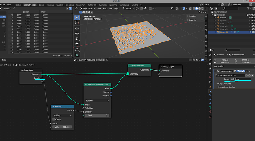Toggle the Clamp checkbox in Multiply node
The image size is (255, 141).
(x=54, y=120)
